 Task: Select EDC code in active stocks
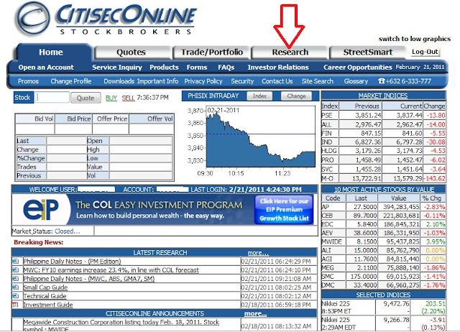(x=327, y=224)
